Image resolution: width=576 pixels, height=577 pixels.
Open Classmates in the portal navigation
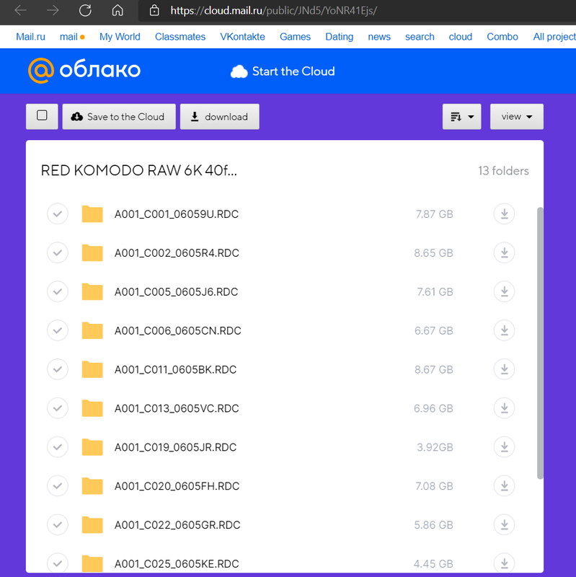(180, 37)
